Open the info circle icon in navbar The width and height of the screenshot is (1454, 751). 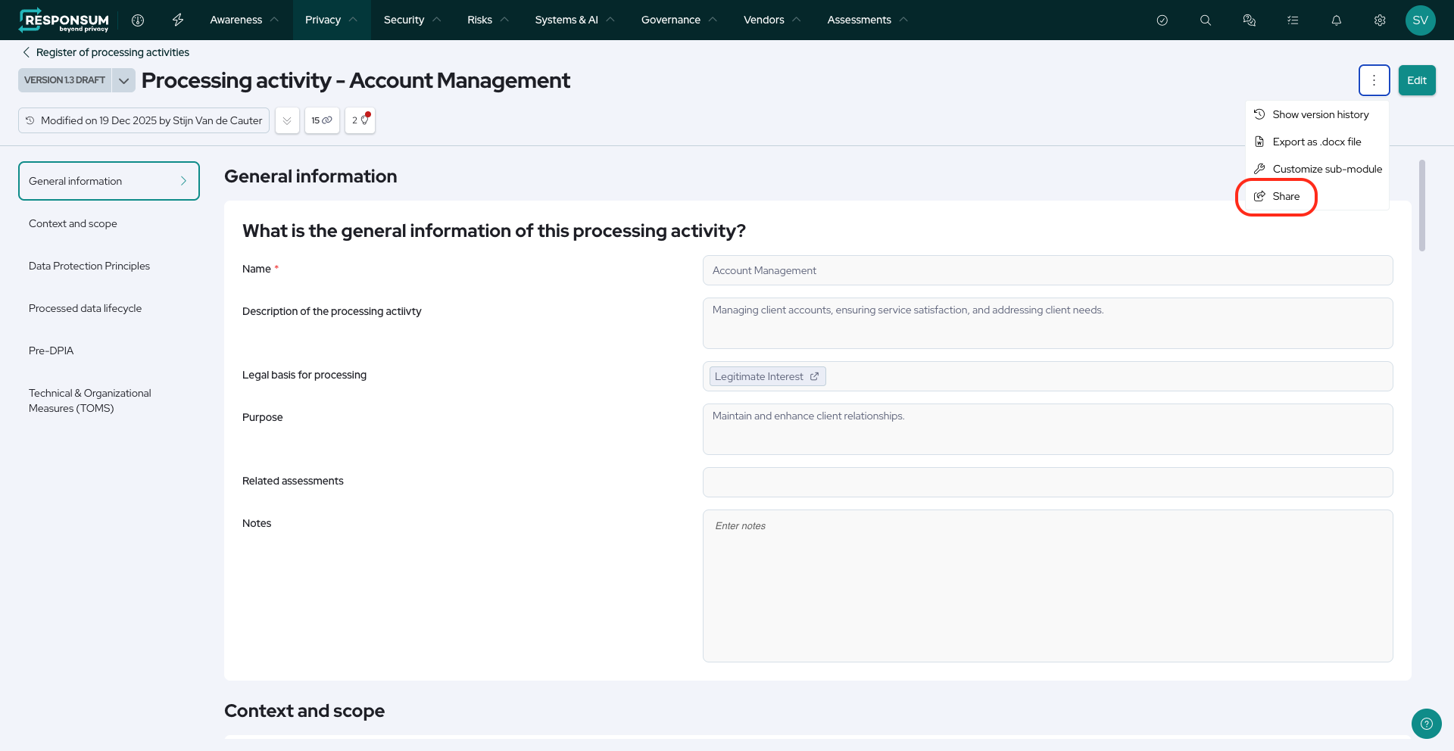138,20
